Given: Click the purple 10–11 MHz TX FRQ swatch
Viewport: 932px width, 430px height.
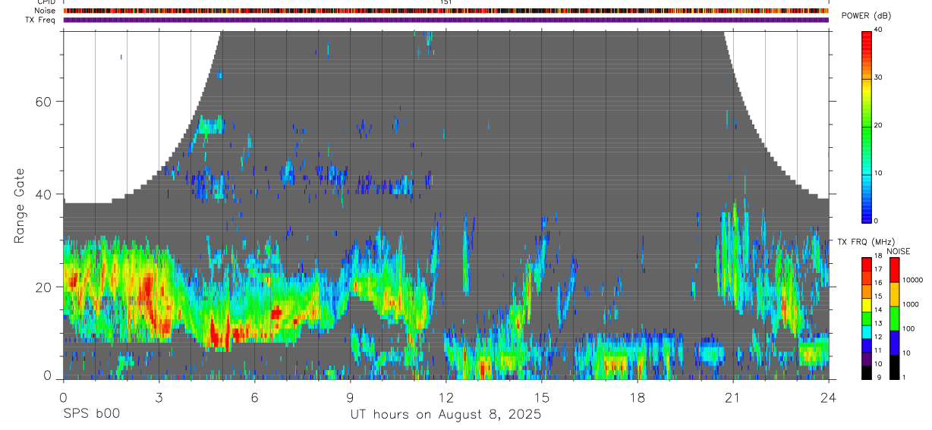Looking at the screenshot, I should [x=866, y=358].
